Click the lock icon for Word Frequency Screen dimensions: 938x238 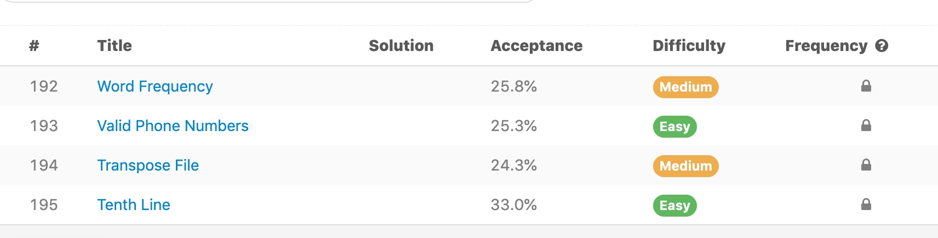pyautogui.click(x=866, y=86)
